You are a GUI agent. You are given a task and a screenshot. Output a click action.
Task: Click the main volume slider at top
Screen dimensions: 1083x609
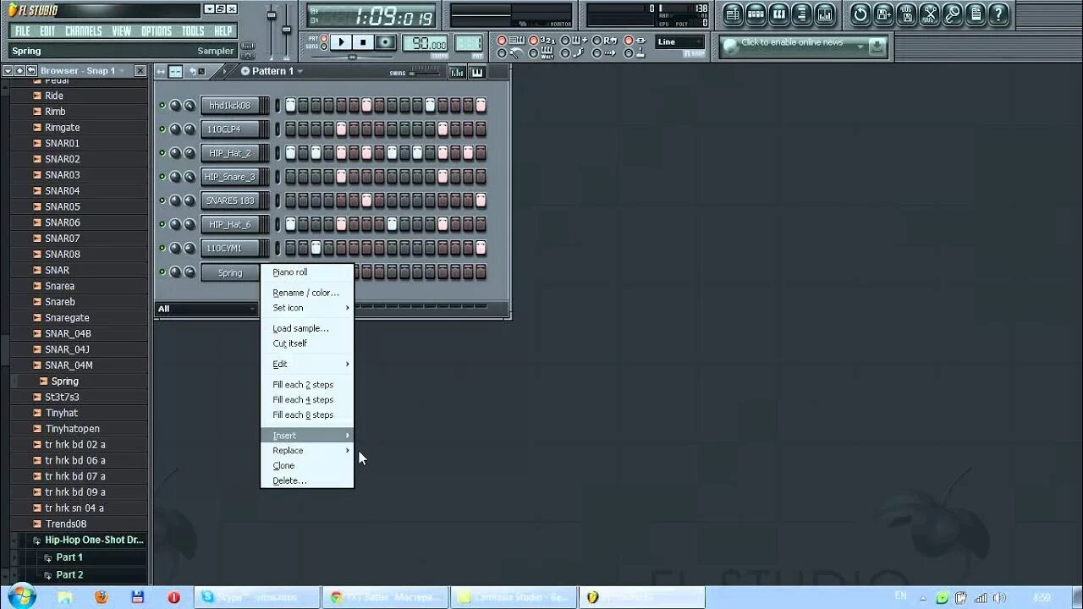point(272,17)
